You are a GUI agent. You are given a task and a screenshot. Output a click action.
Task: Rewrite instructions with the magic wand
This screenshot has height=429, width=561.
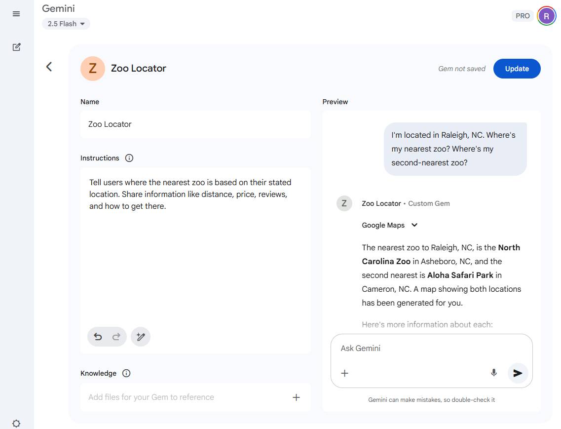pos(141,337)
